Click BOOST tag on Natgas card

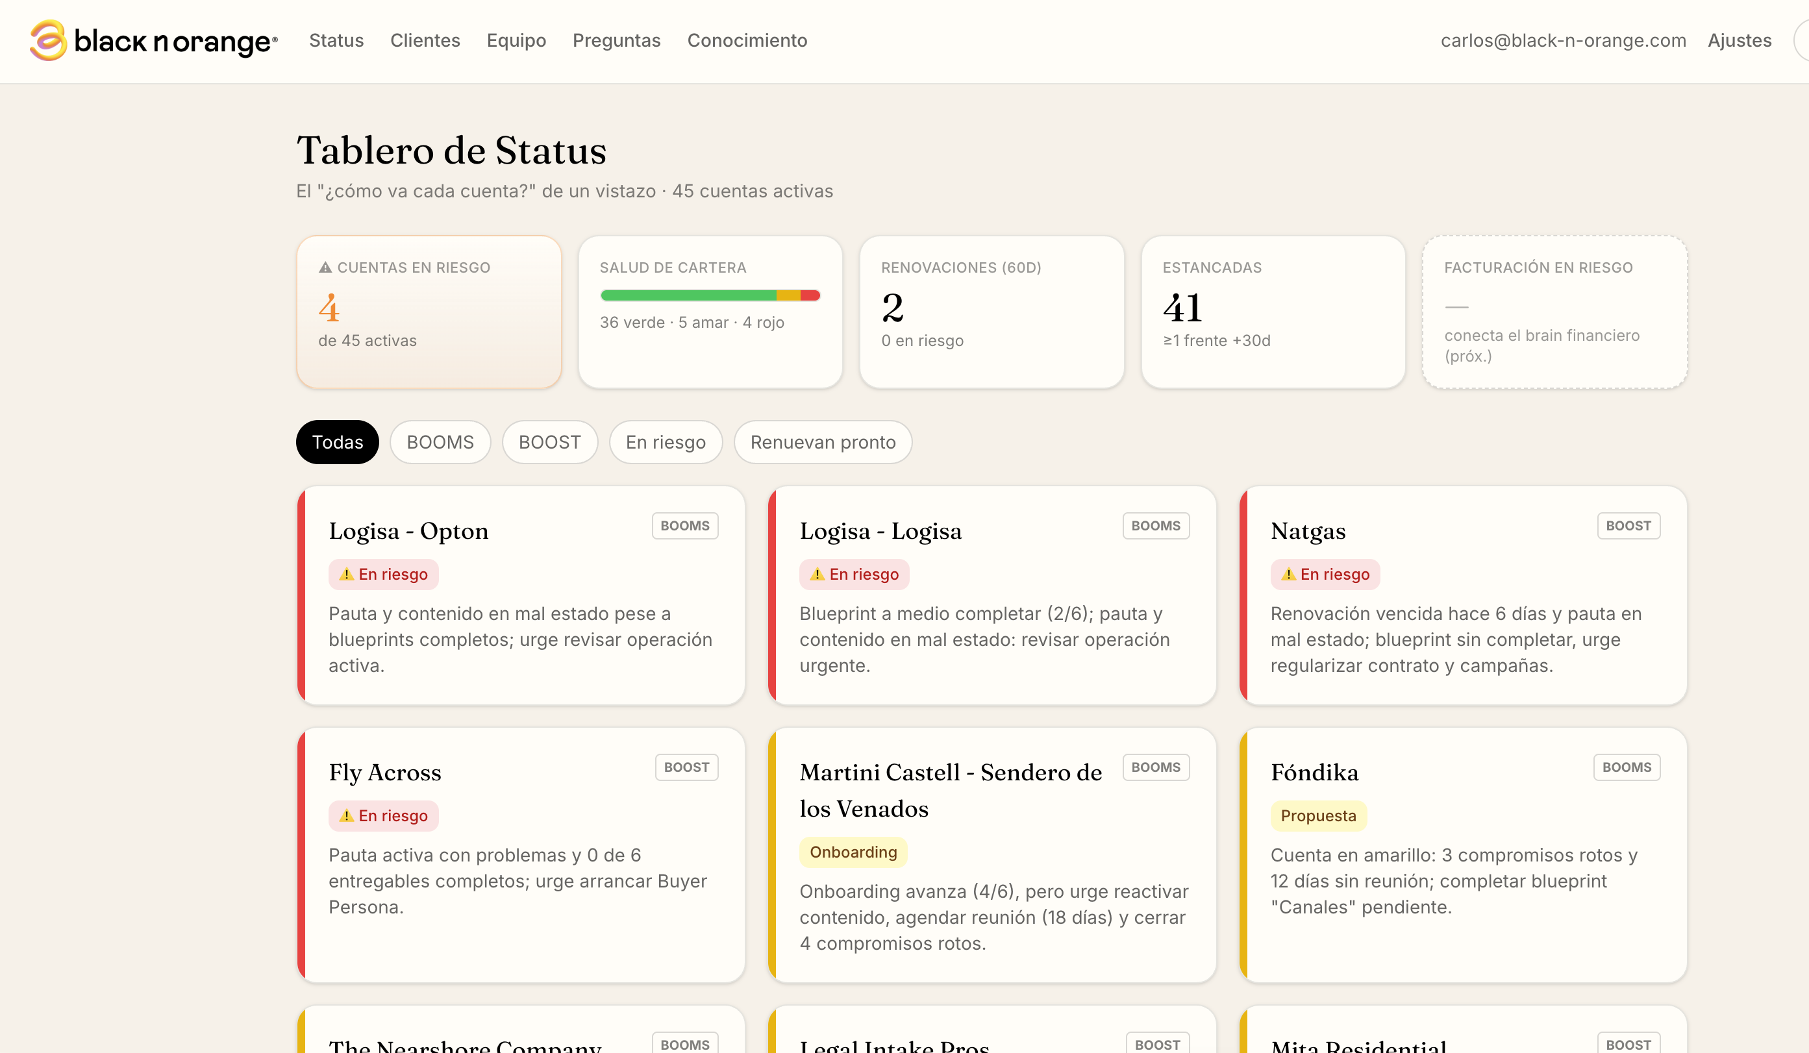pyautogui.click(x=1628, y=525)
